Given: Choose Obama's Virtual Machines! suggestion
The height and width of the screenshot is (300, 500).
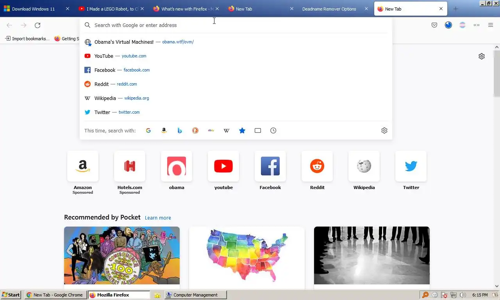Looking at the screenshot, I should pos(236,42).
